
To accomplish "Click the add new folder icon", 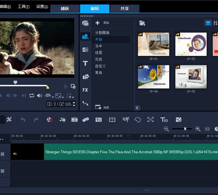I will [x=142, y=23].
